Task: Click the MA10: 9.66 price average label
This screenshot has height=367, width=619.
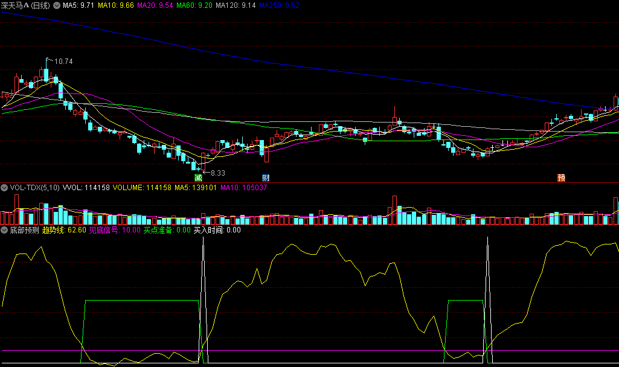Action: click(x=116, y=5)
